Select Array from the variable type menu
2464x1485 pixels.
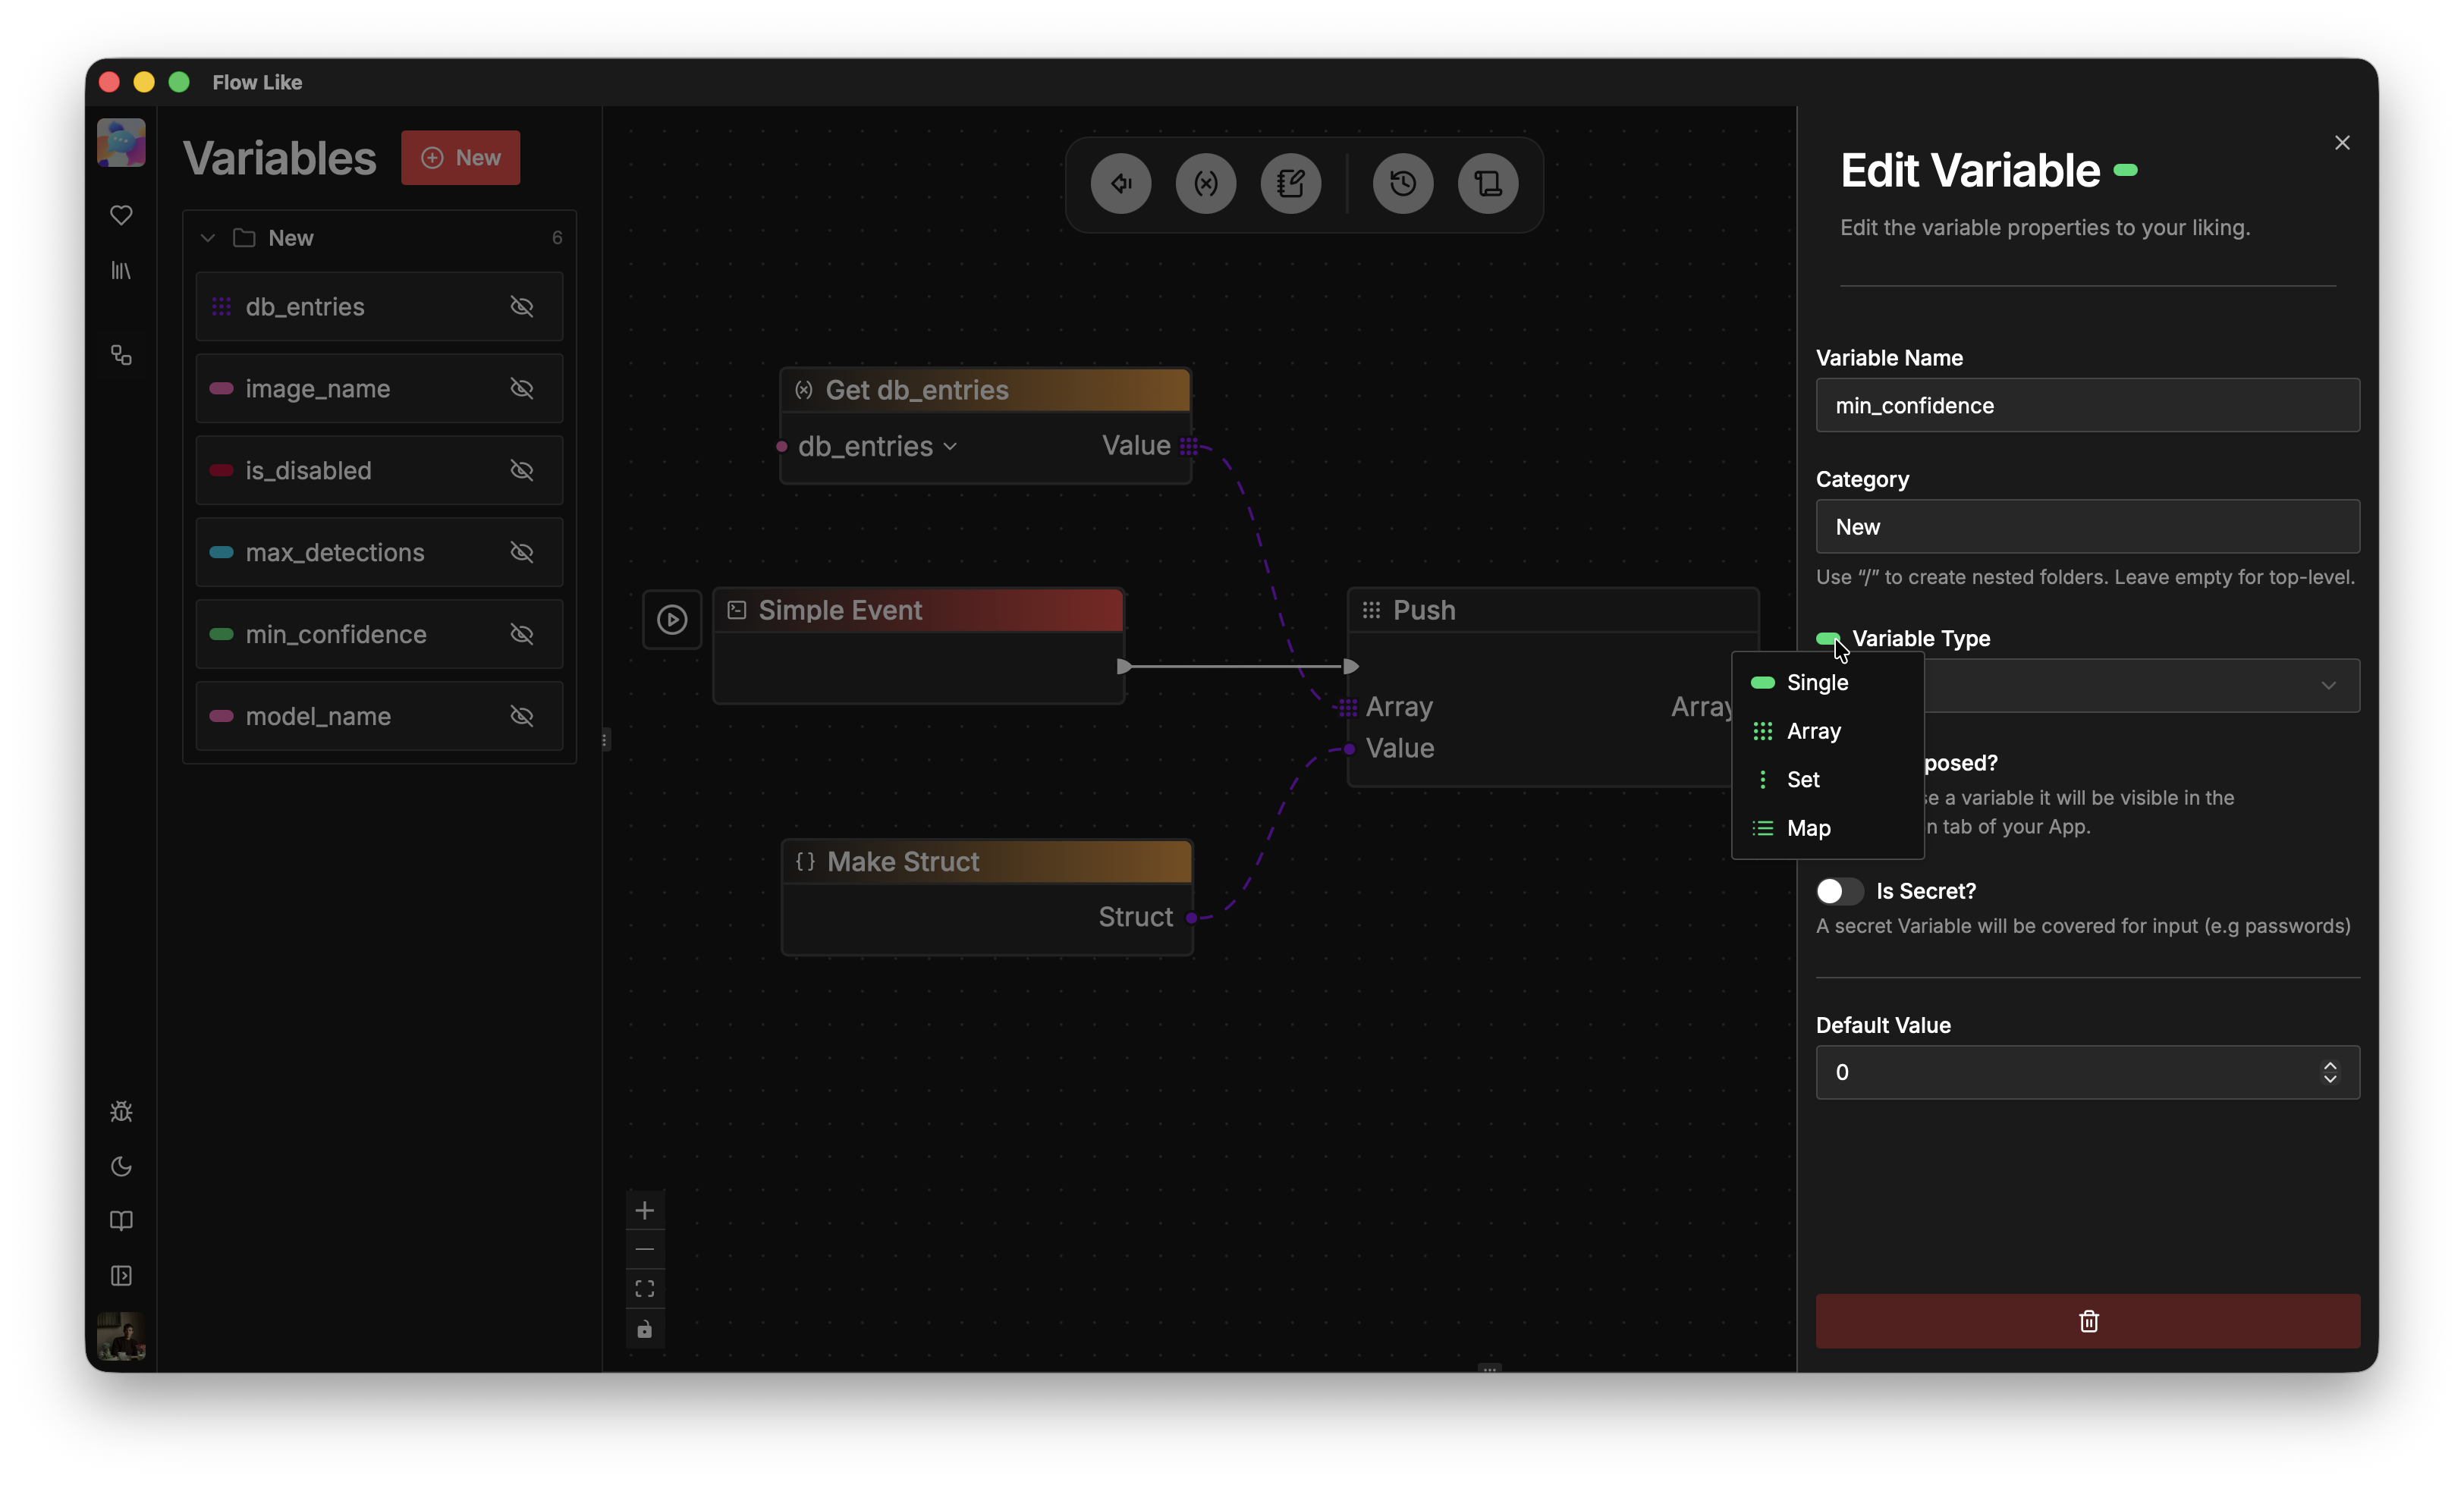tap(1814, 731)
